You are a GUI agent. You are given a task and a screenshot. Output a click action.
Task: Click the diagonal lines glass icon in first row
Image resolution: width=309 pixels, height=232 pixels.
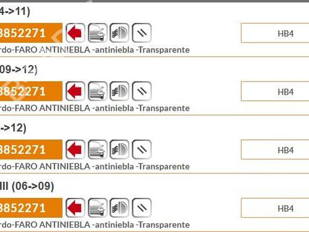pos(142,33)
